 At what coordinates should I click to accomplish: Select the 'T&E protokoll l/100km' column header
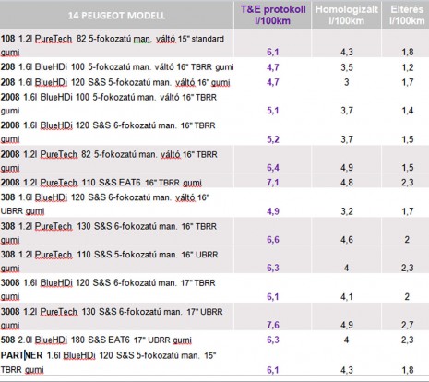click(273, 15)
